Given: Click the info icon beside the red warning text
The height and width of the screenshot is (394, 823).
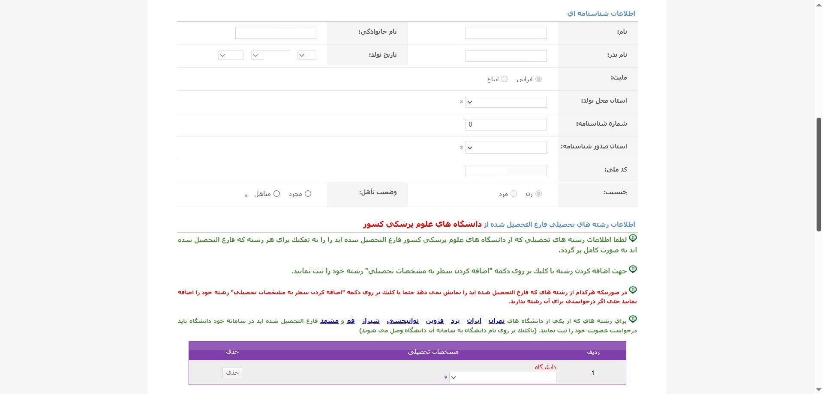Looking at the screenshot, I should (x=633, y=290).
